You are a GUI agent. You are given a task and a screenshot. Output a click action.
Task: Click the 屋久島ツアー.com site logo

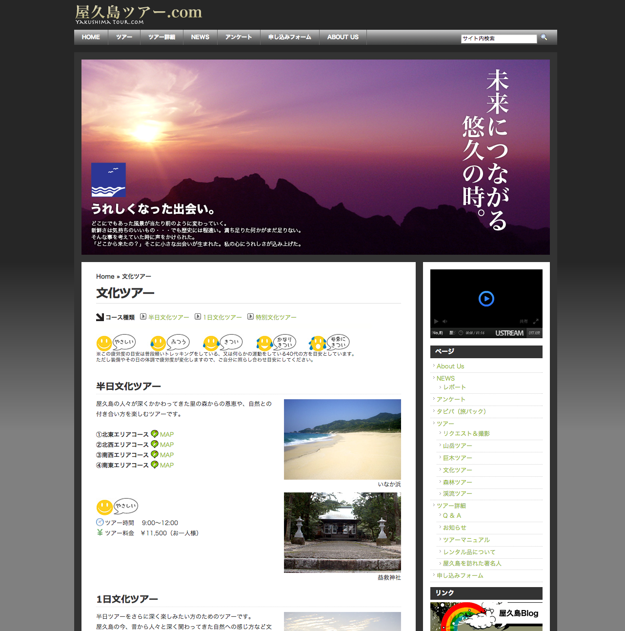[139, 14]
